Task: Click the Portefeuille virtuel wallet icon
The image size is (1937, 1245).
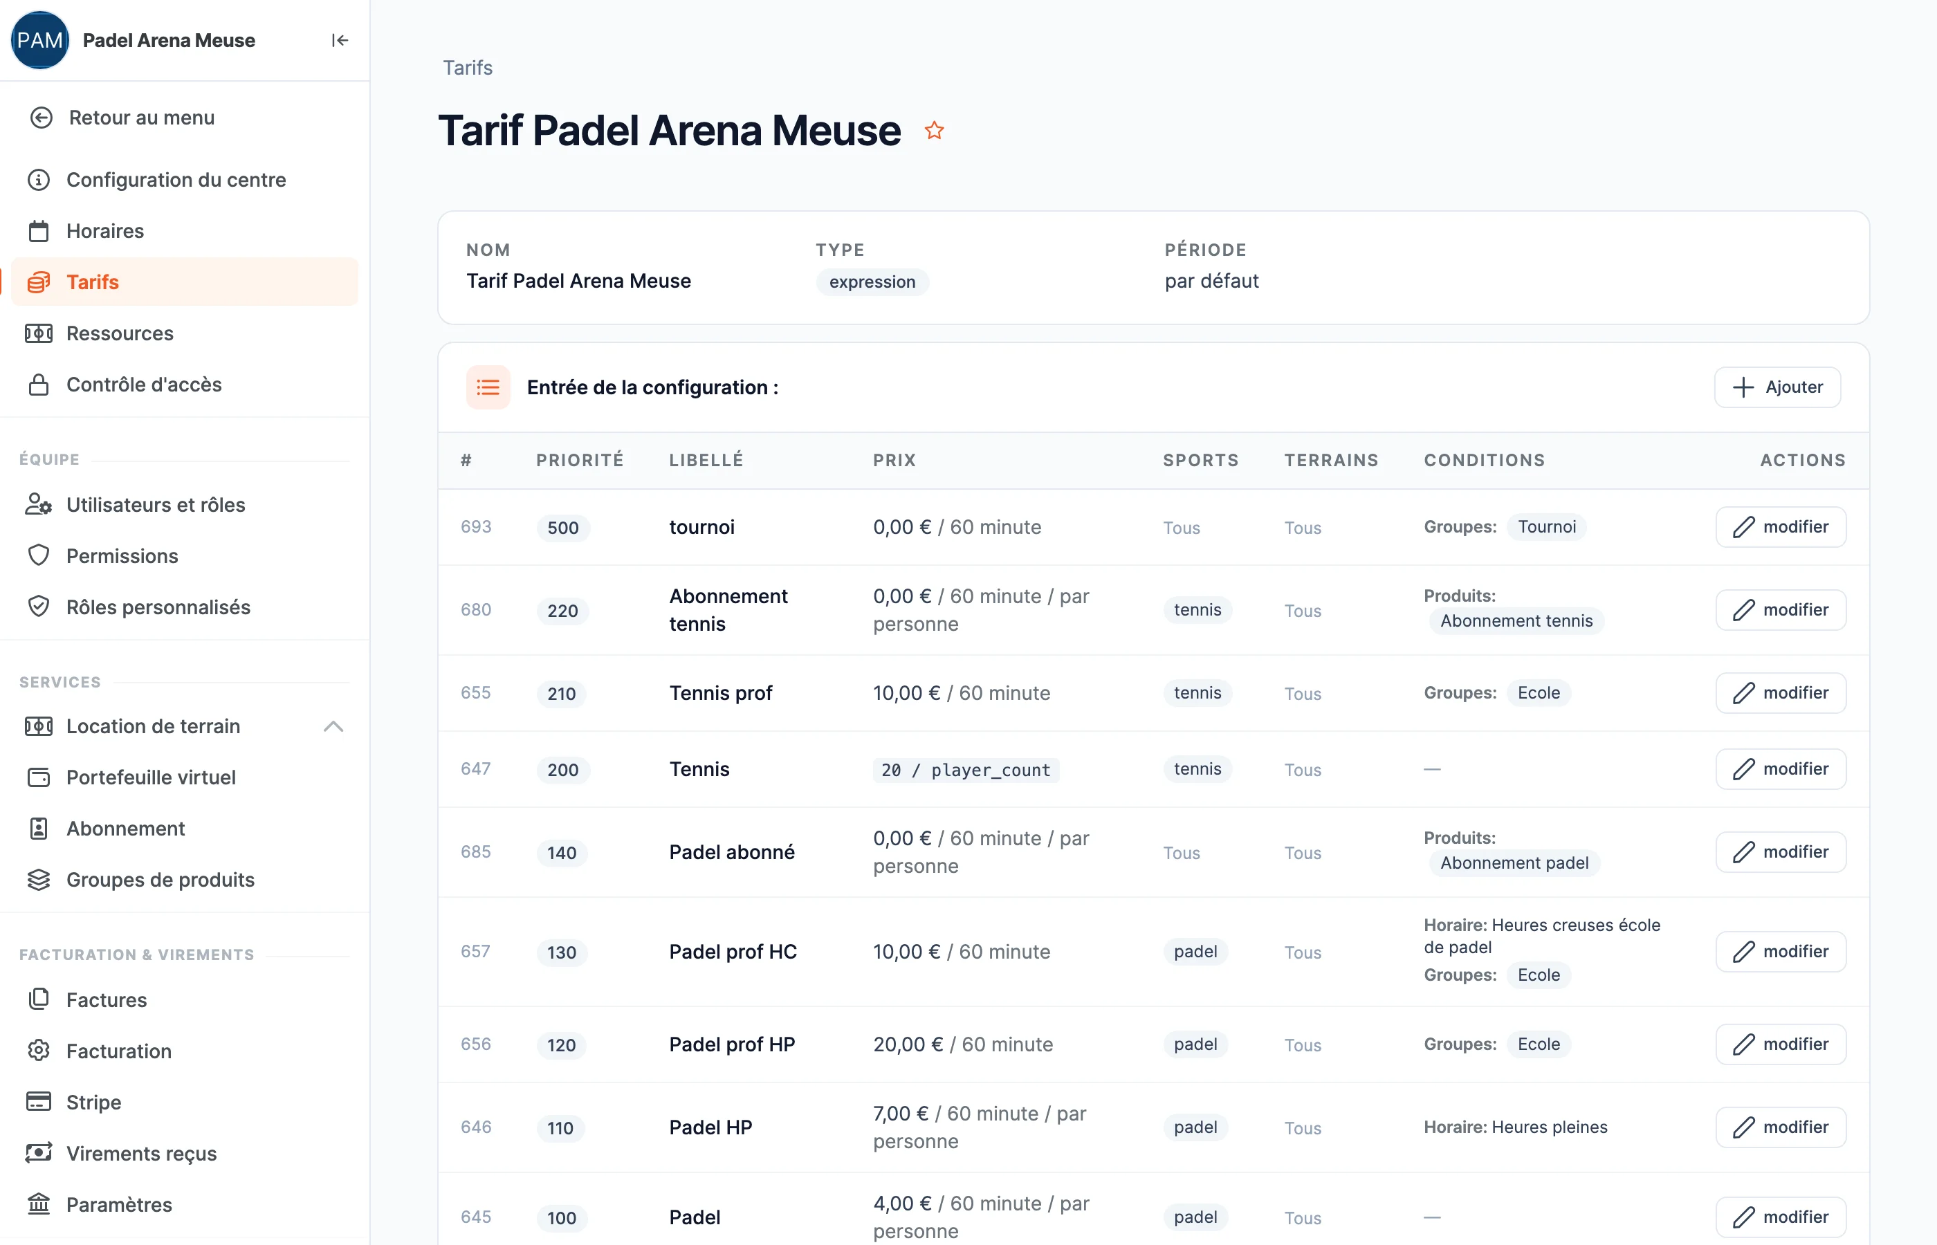Action: 39,777
